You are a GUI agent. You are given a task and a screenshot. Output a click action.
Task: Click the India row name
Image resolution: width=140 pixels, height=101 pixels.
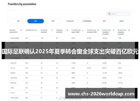coord(12,88)
